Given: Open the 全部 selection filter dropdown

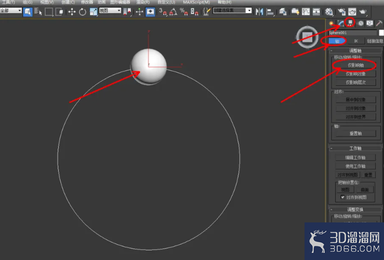Looking at the screenshot, I should [x=11, y=11].
